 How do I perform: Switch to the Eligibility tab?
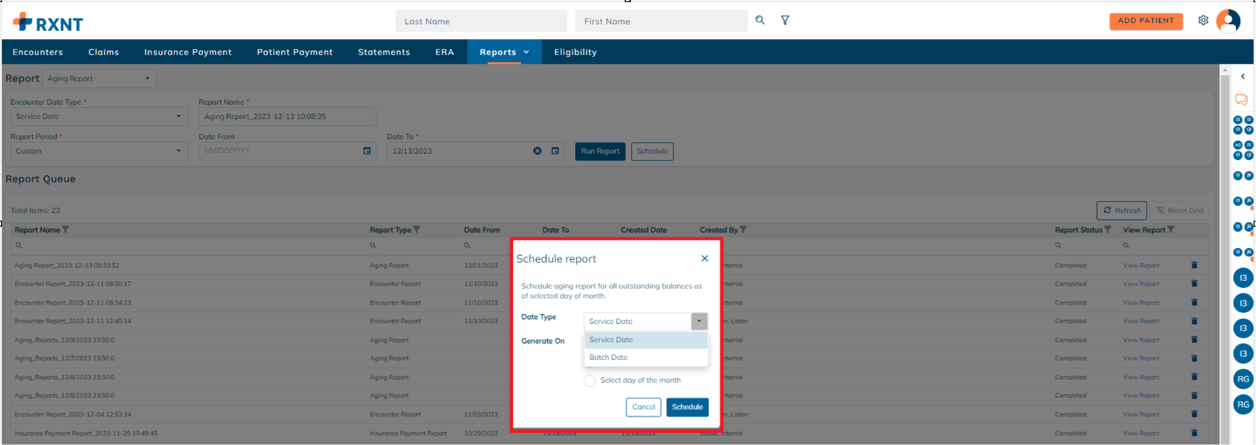pyautogui.click(x=575, y=52)
